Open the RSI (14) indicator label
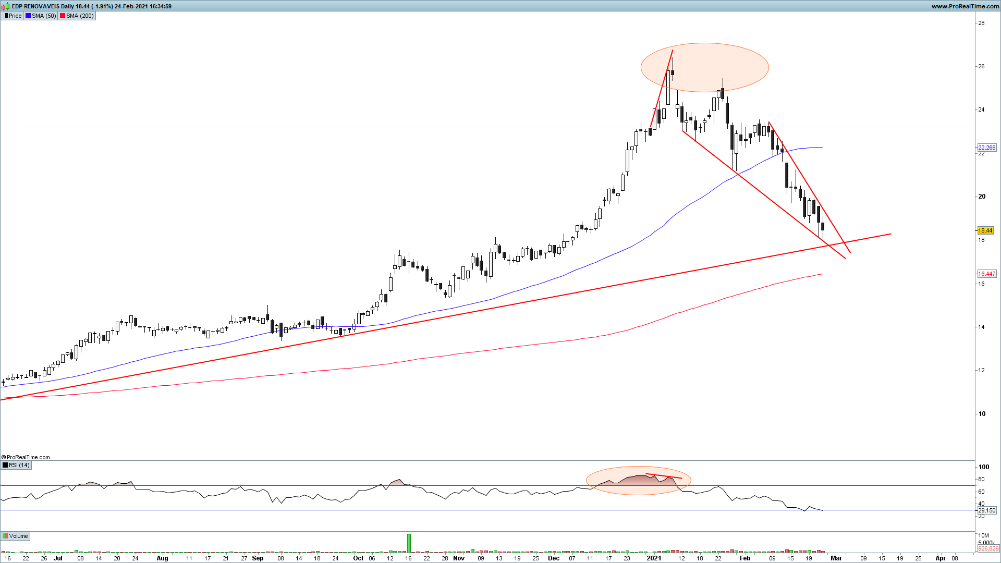The height and width of the screenshot is (563, 1001). pos(19,465)
